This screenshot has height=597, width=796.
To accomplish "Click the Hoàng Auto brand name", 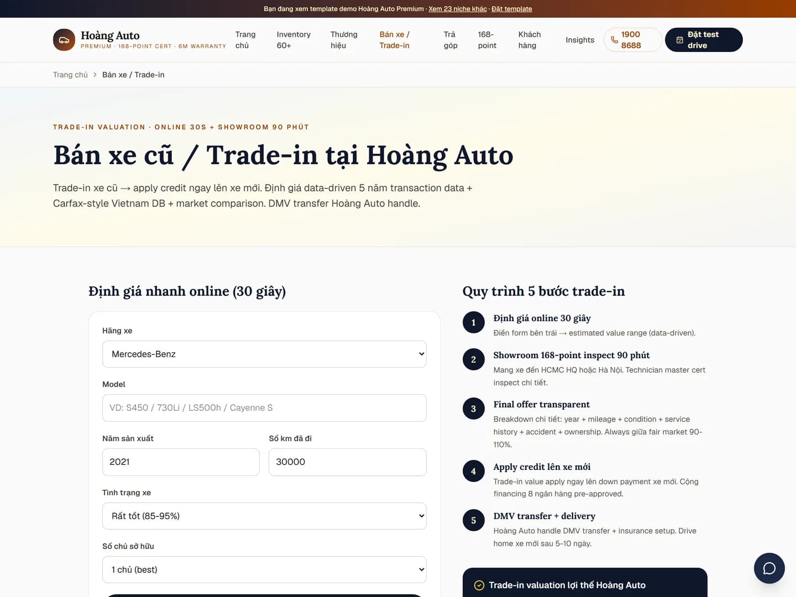I will coord(110,35).
